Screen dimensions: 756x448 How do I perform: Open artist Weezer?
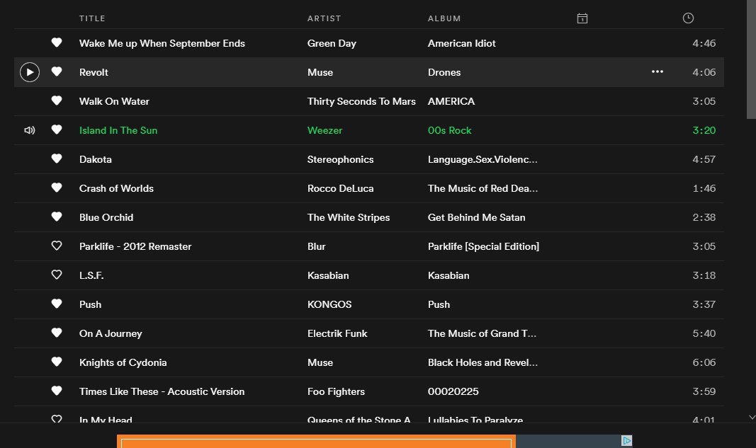325,130
